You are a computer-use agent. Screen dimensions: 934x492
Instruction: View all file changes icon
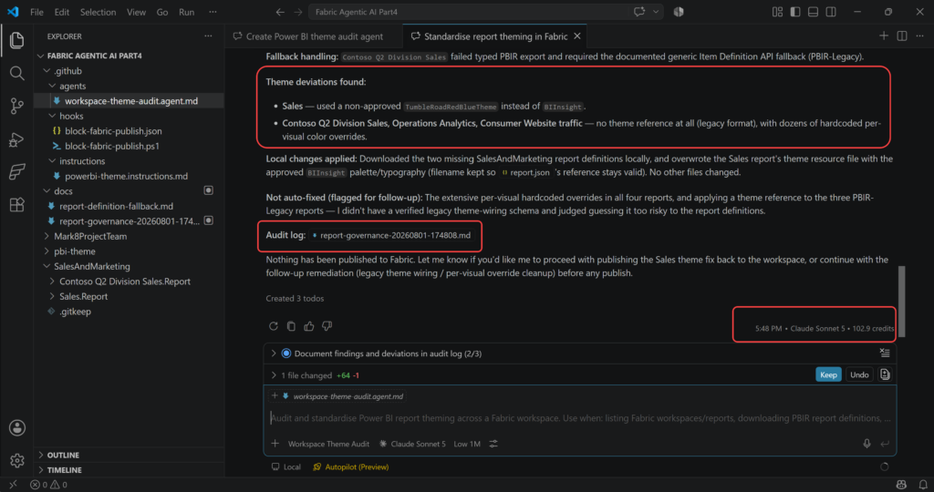point(885,374)
